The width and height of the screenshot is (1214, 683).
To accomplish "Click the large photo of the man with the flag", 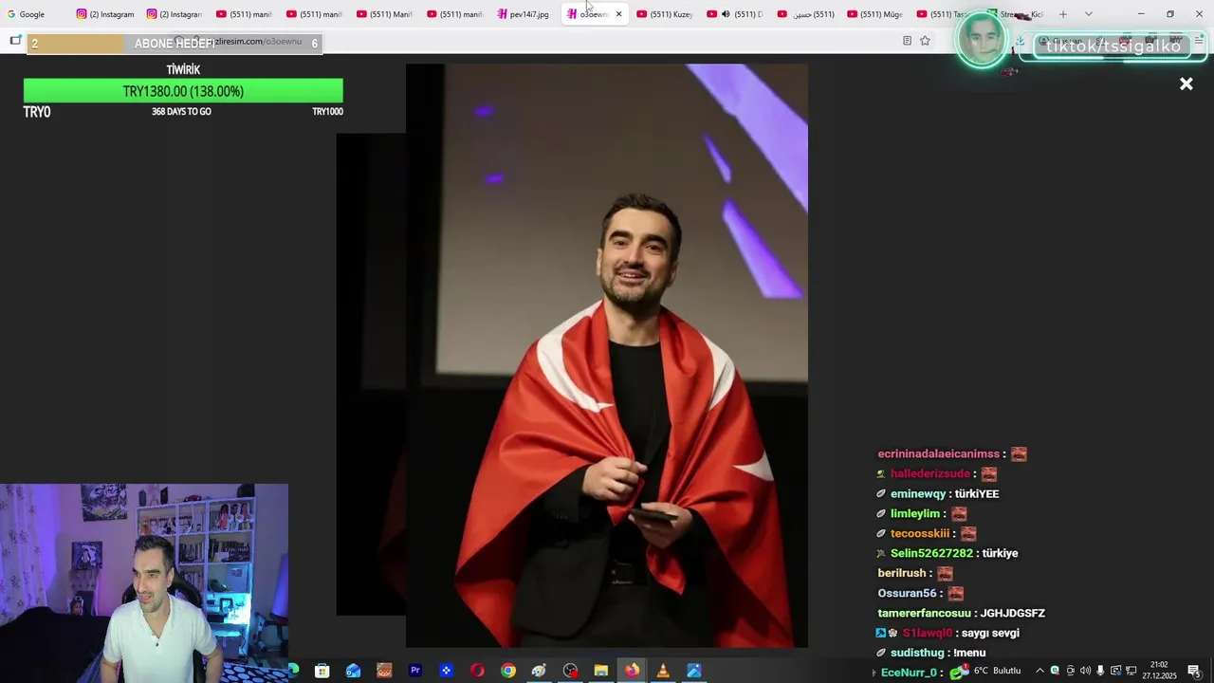I will pyautogui.click(x=607, y=356).
